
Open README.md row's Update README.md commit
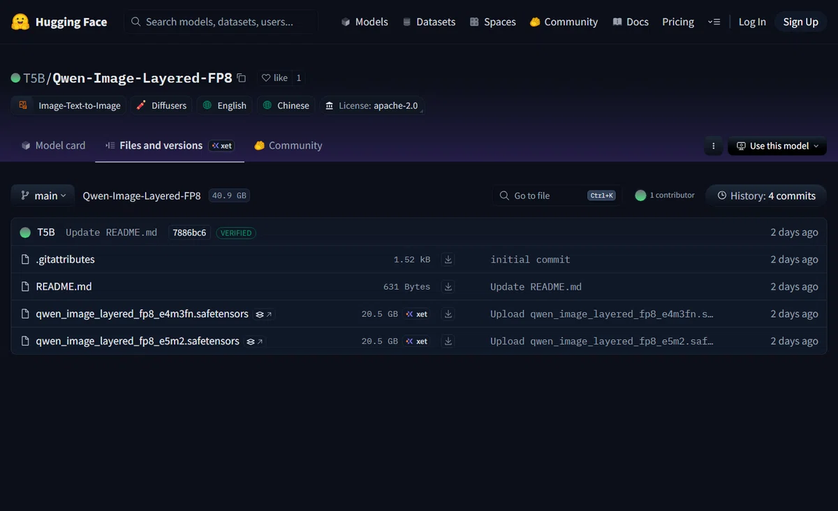[536, 286]
